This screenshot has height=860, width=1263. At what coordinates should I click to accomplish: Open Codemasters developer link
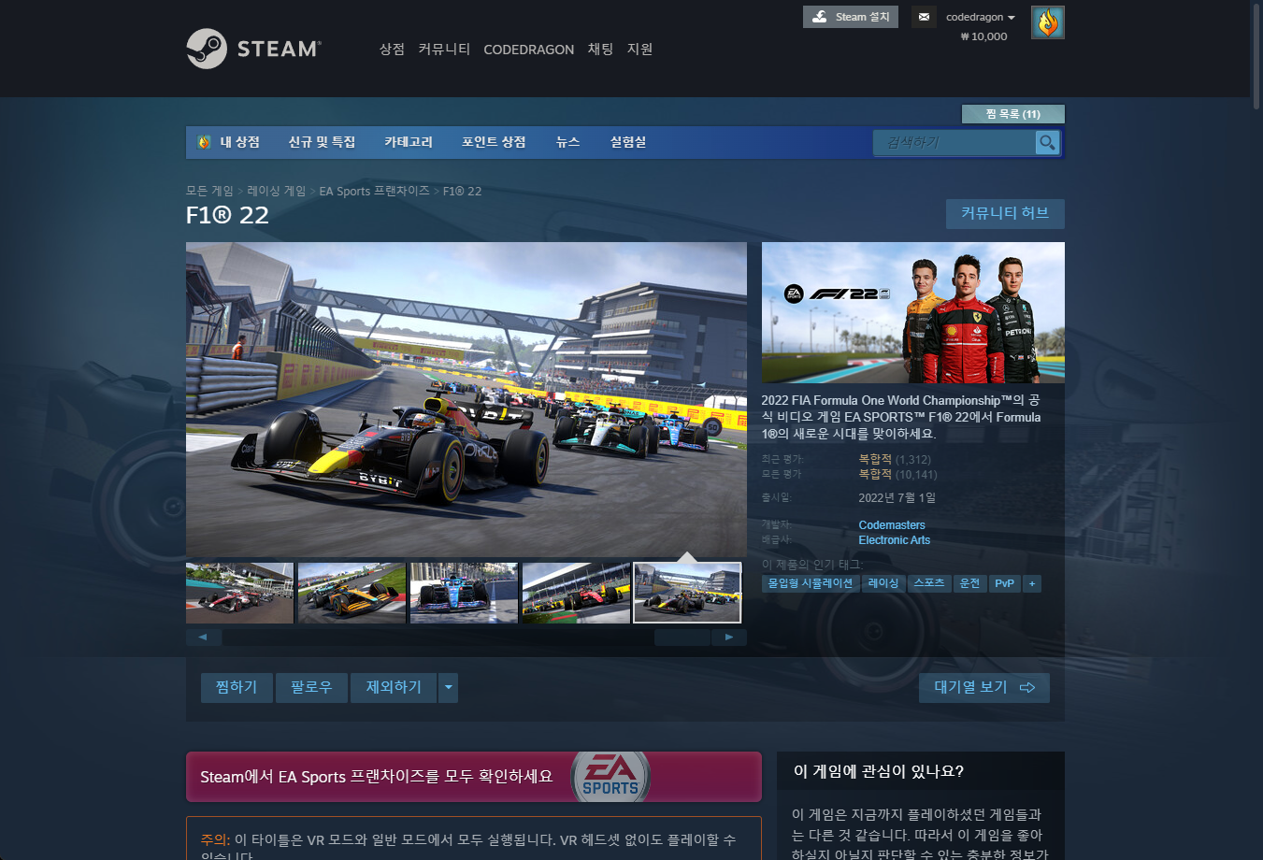click(x=892, y=525)
